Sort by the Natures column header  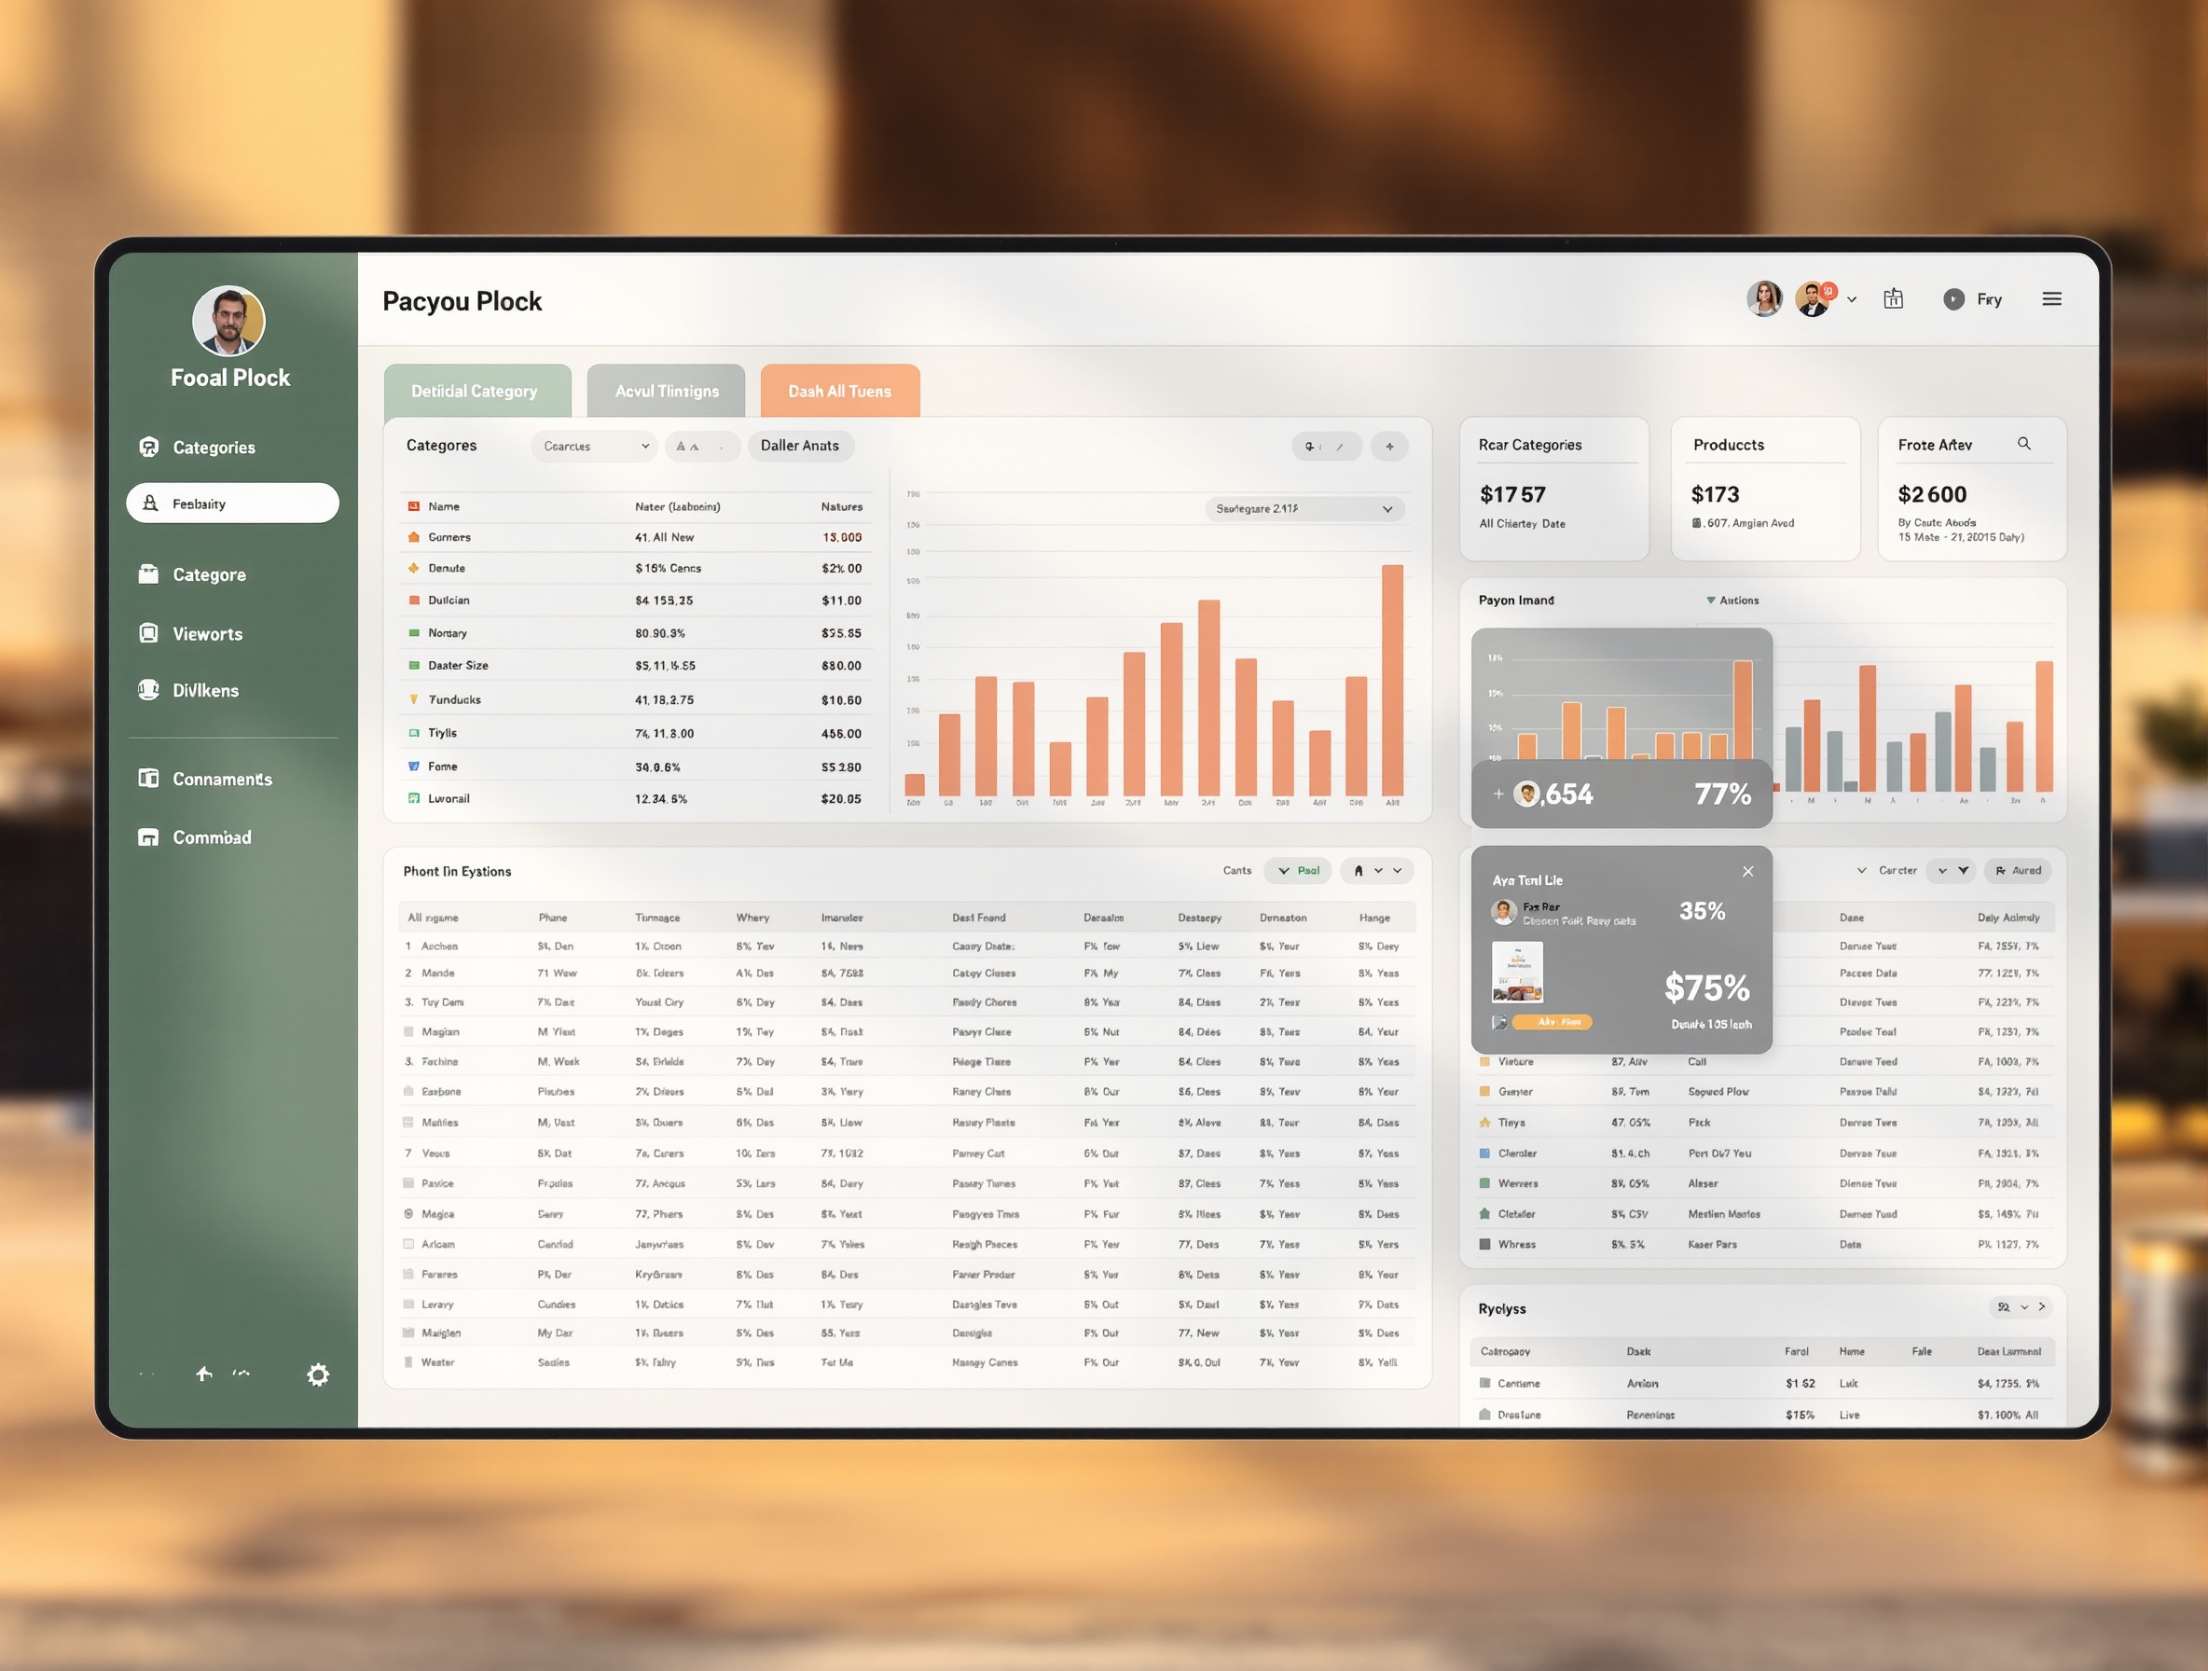click(841, 506)
